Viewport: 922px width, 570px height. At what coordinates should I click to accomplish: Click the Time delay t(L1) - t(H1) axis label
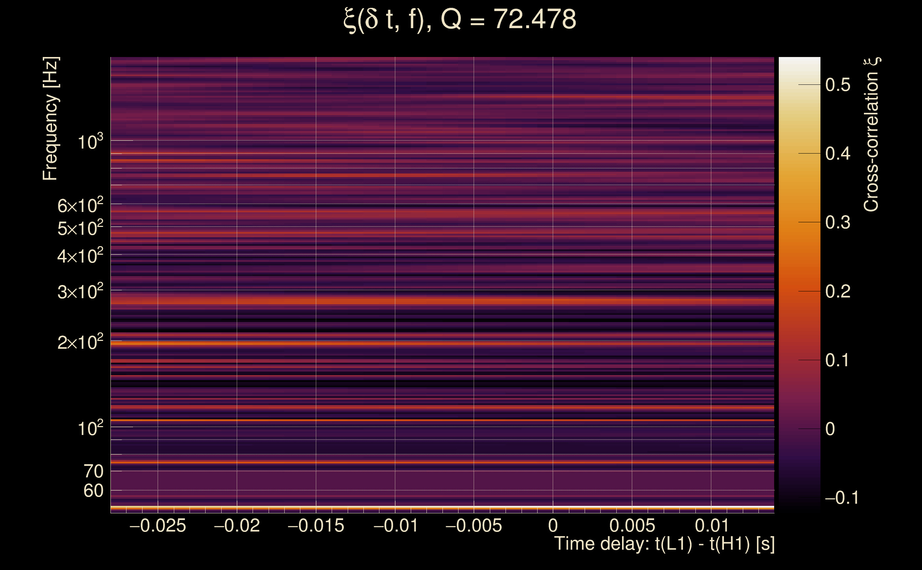pos(664,544)
